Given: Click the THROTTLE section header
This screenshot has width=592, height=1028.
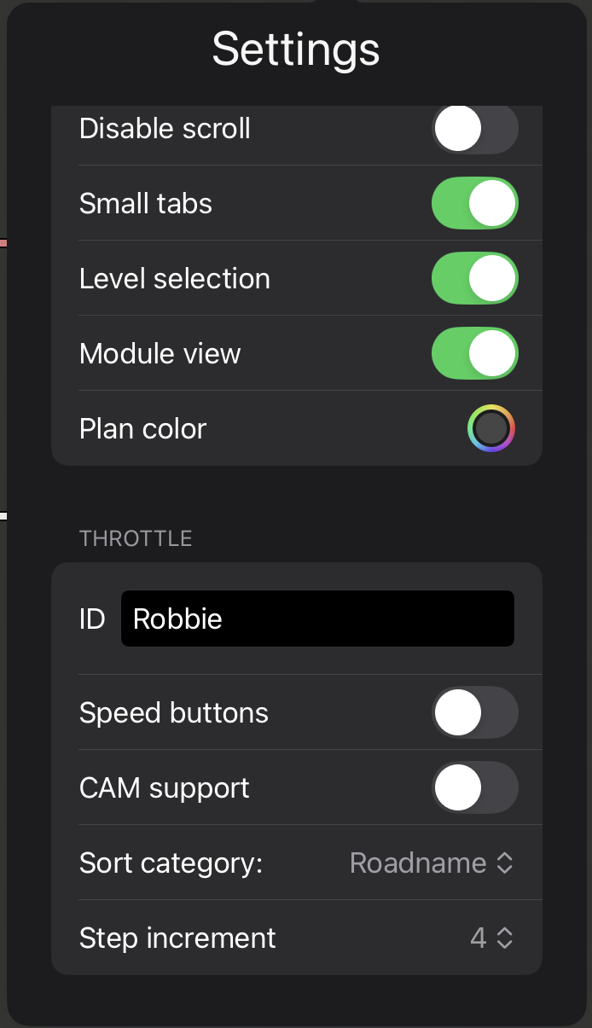Looking at the screenshot, I should click(x=136, y=538).
